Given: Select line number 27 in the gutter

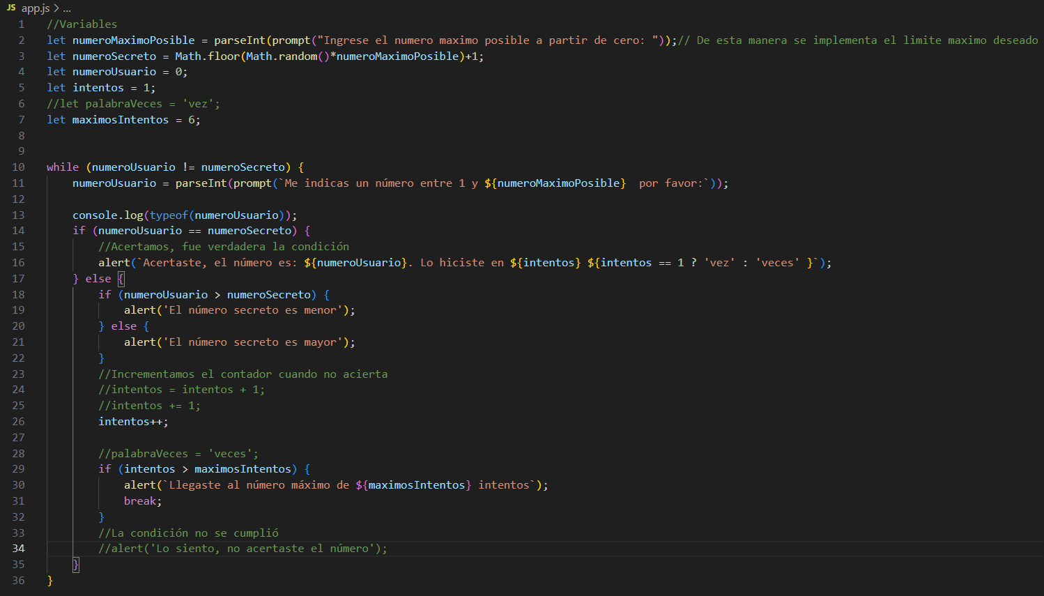Looking at the screenshot, I should [x=18, y=438].
